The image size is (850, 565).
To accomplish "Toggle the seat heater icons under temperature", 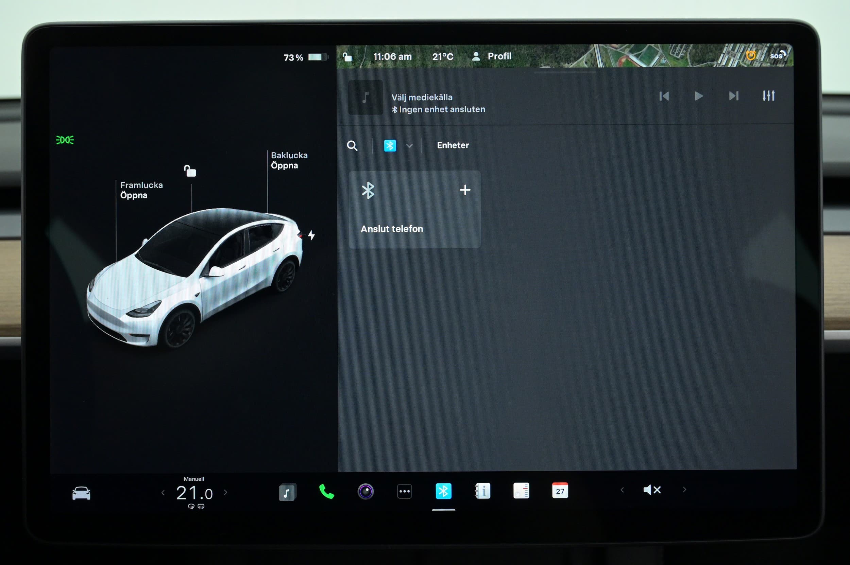I will pos(196,506).
